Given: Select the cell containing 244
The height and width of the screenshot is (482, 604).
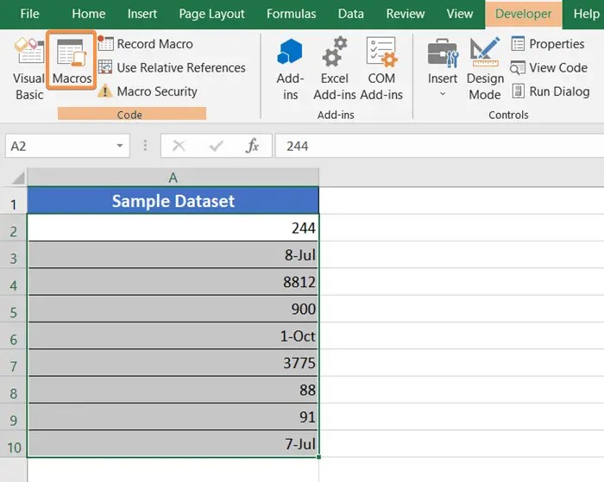Looking at the screenshot, I should (173, 228).
